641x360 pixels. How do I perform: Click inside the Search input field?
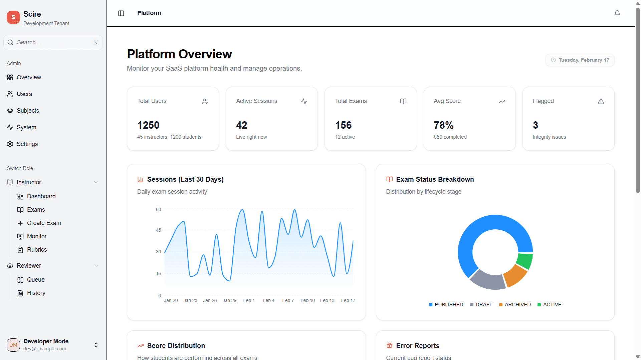pos(50,42)
